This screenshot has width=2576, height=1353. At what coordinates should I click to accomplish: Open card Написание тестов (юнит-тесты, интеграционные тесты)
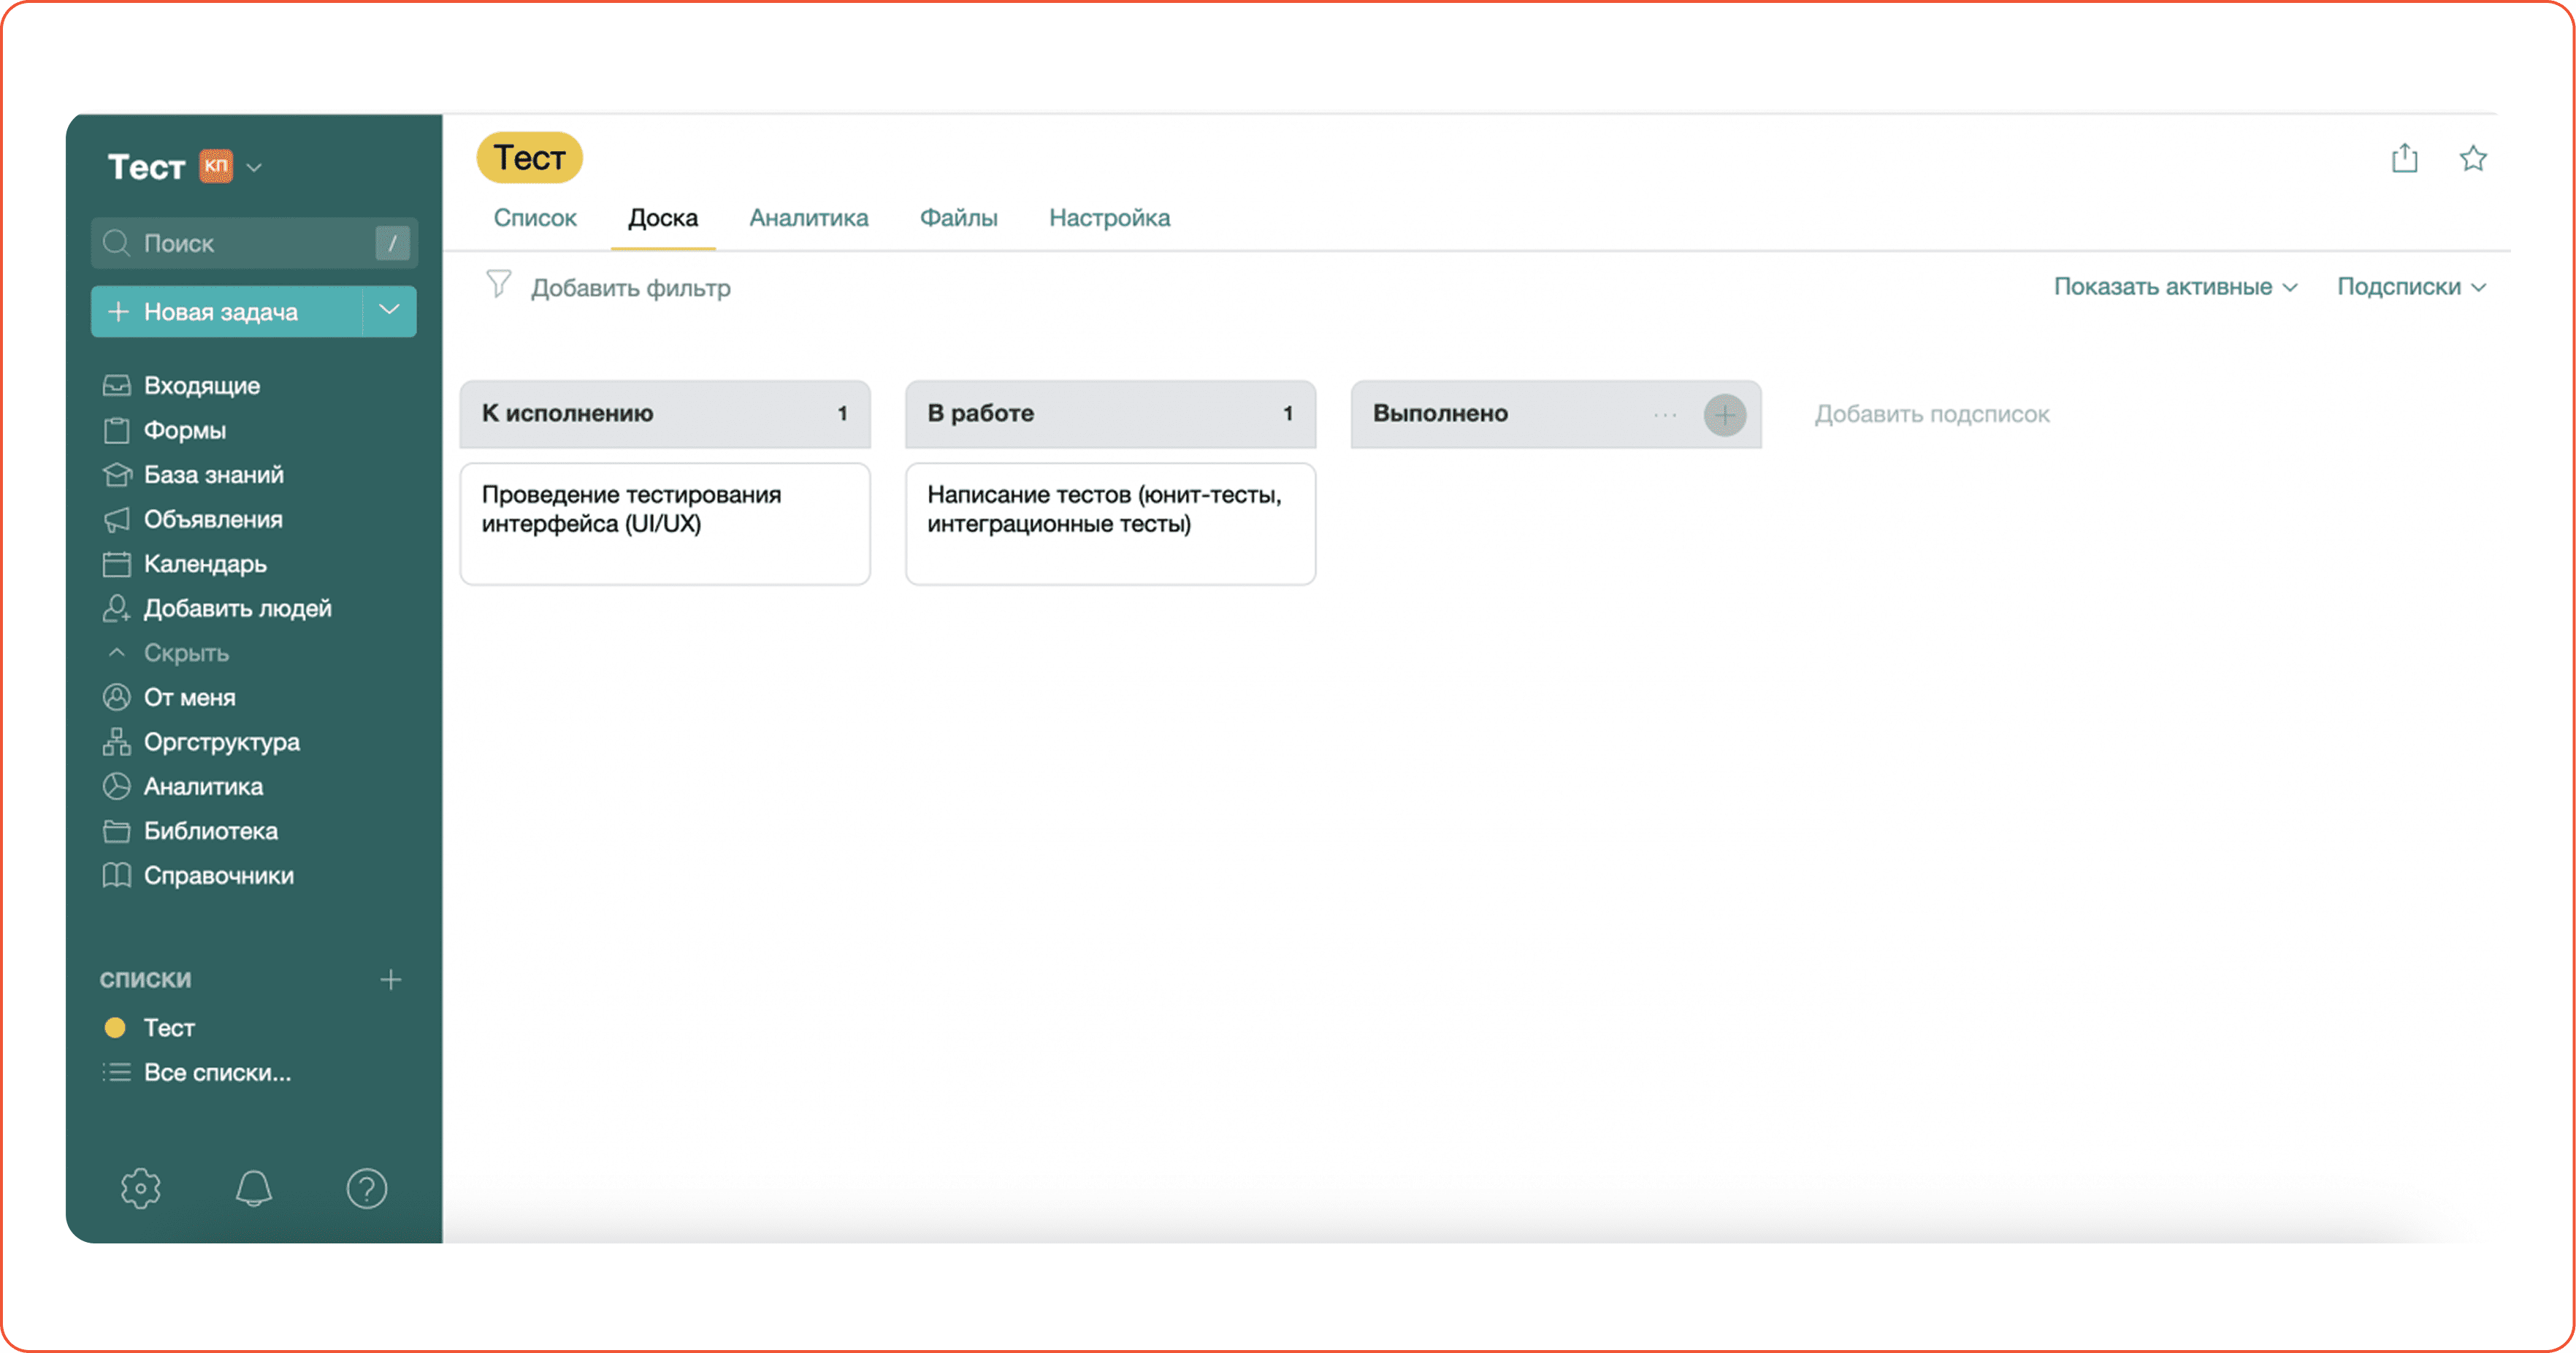click(x=1110, y=524)
